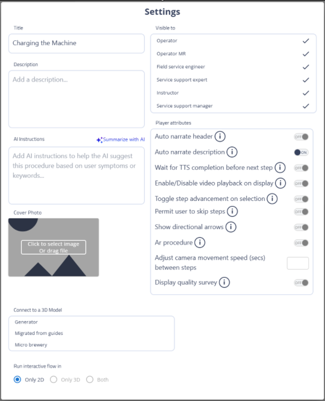Click cover photo area to select image
Screen dimensions: 325x401
(x=53, y=247)
